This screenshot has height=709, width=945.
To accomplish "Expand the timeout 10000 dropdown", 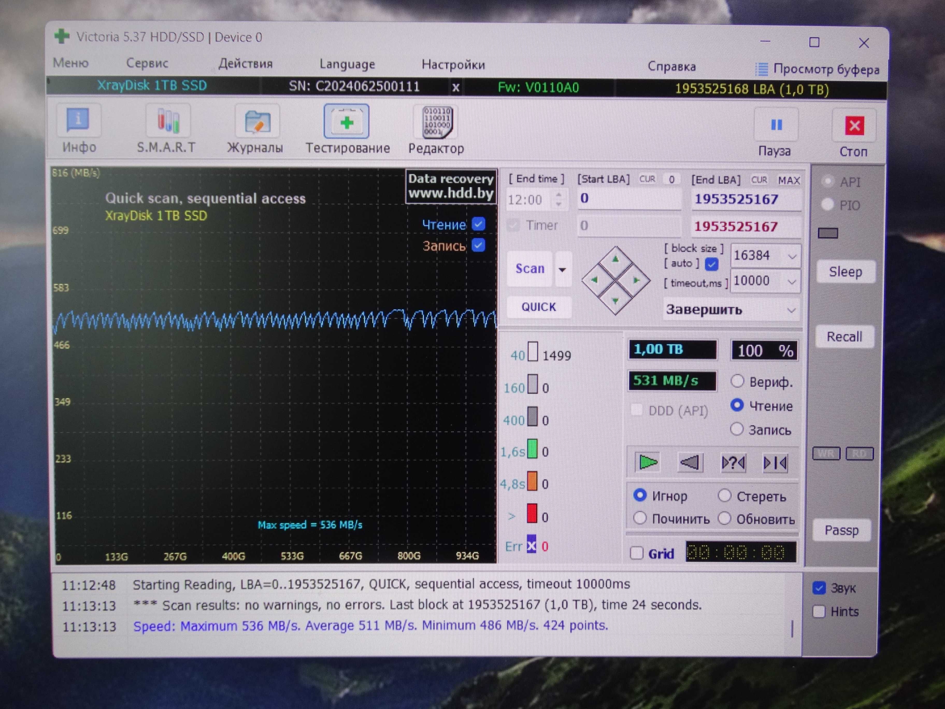I will (791, 282).
